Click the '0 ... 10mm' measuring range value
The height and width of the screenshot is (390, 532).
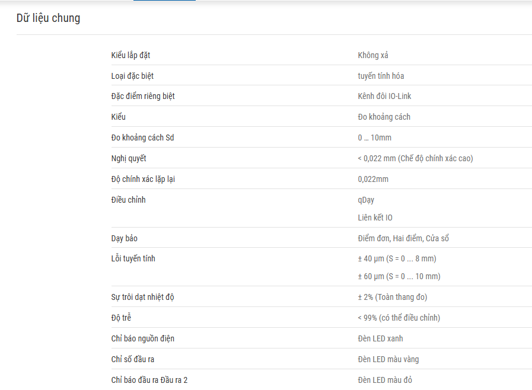375,138
